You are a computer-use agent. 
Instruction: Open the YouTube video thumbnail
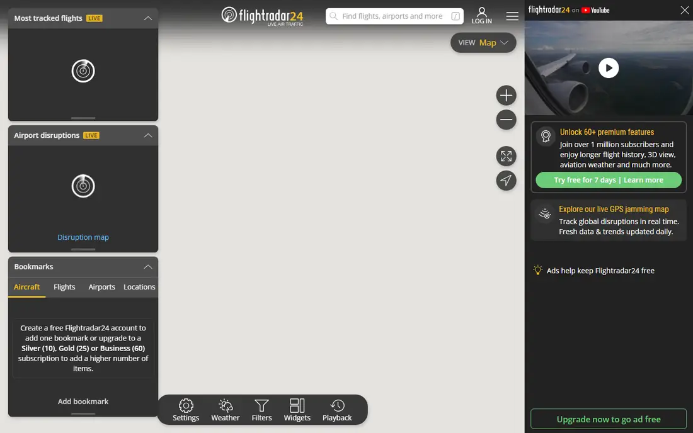tap(609, 68)
